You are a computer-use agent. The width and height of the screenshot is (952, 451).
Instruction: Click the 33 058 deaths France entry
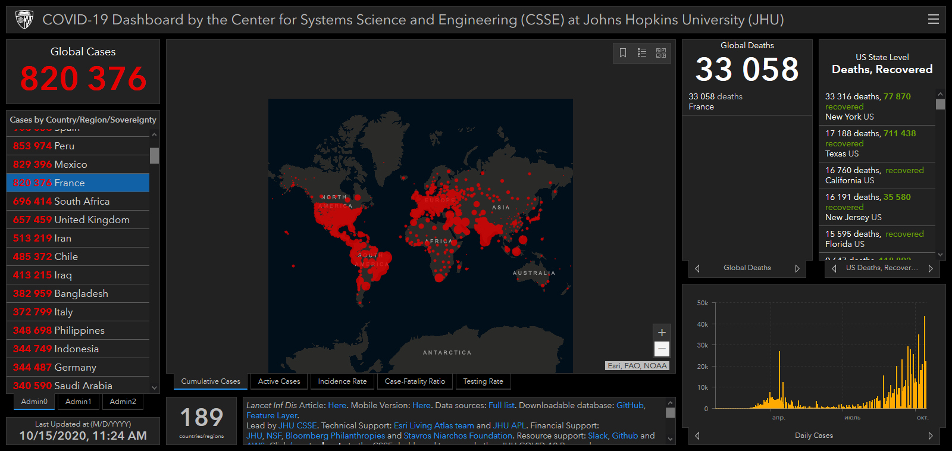tap(747, 102)
